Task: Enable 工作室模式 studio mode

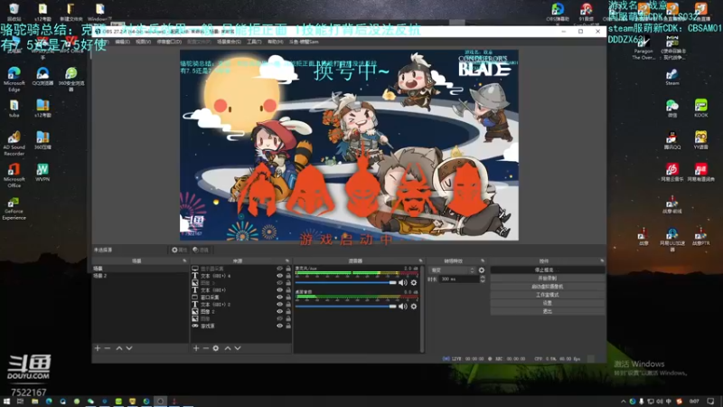Action: tap(548, 295)
